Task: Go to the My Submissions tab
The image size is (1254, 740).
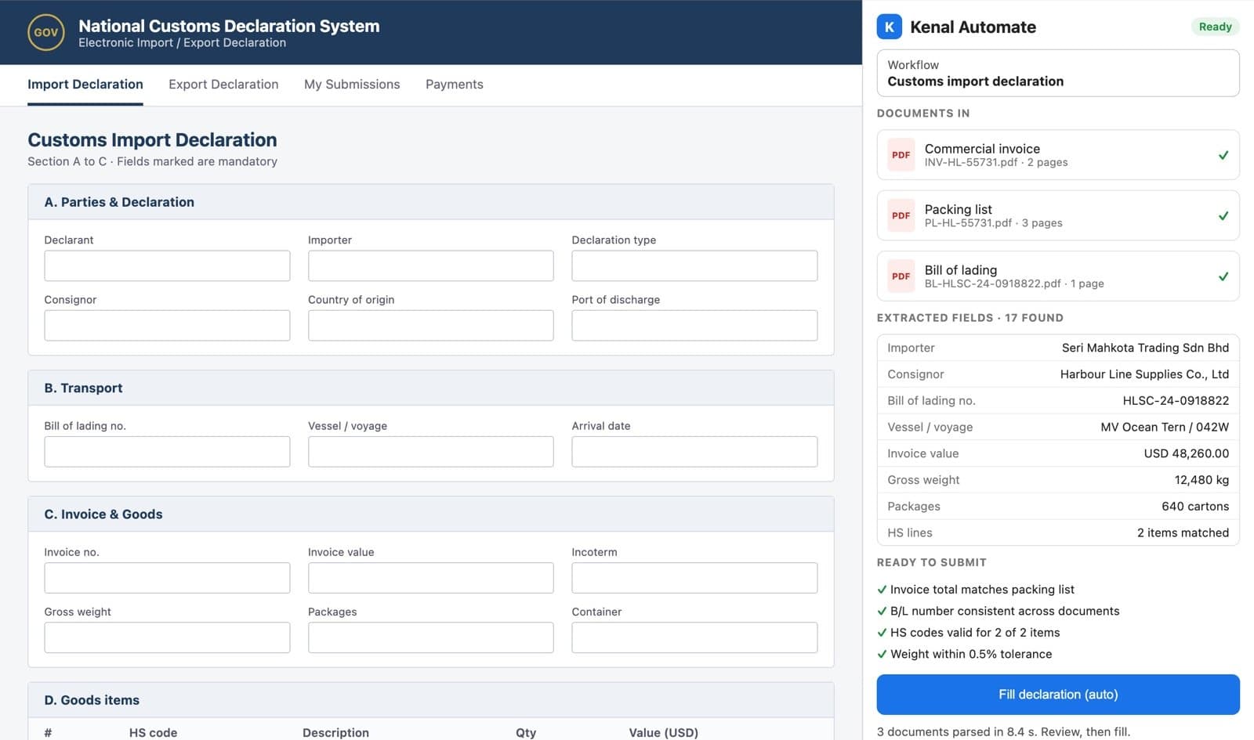Action: (352, 85)
